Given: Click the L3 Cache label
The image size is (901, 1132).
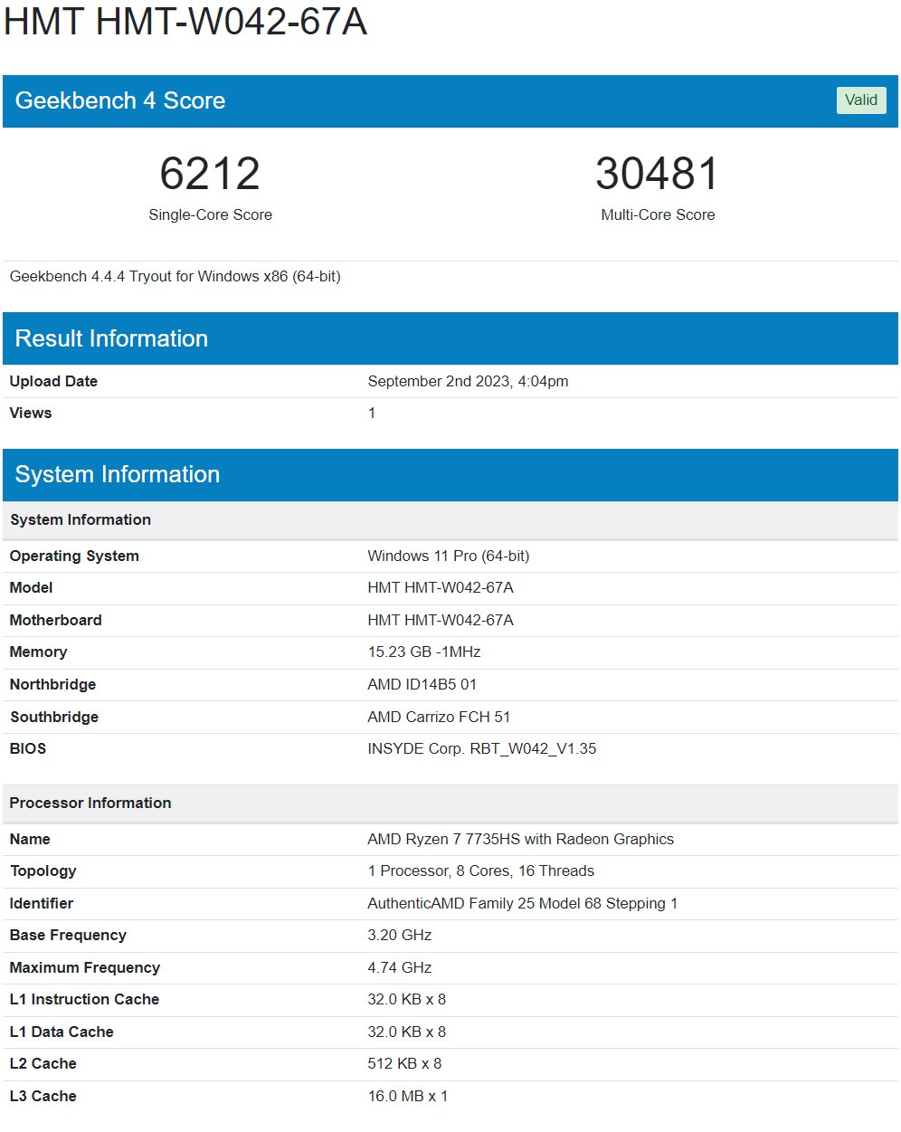Looking at the screenshot, I should pyautogui.click(x=43, y=1096).
